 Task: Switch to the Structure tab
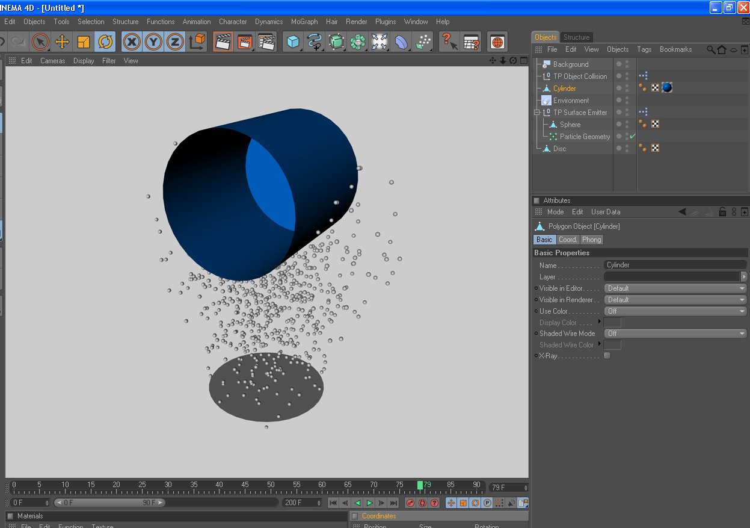click(x=576, y=37)
